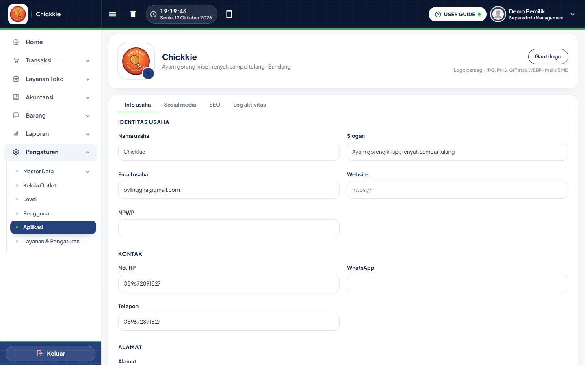585x365 pixels.
Task: Expand the Barang chevron
Action: coord(88,116)
